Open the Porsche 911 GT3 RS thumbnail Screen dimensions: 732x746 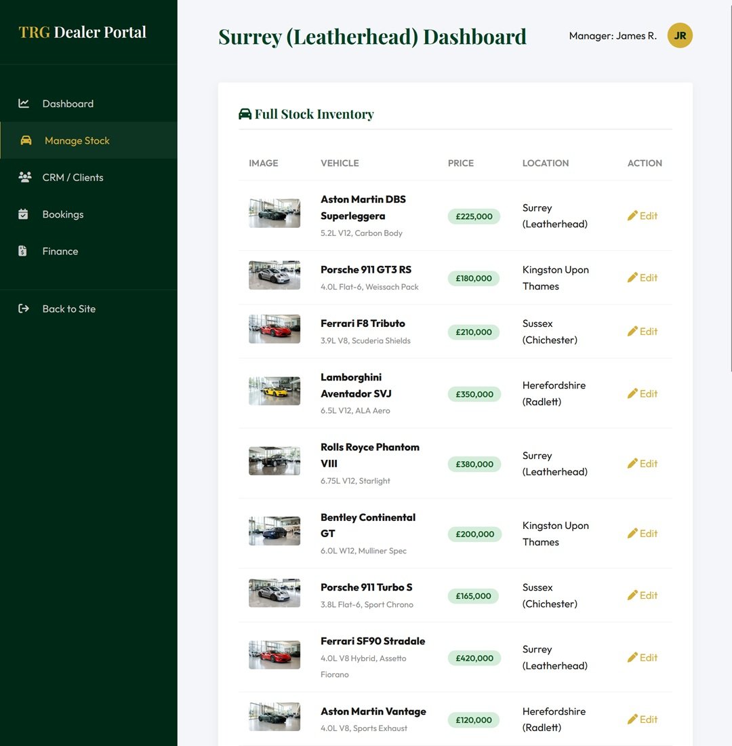click(x=274, y=275)
